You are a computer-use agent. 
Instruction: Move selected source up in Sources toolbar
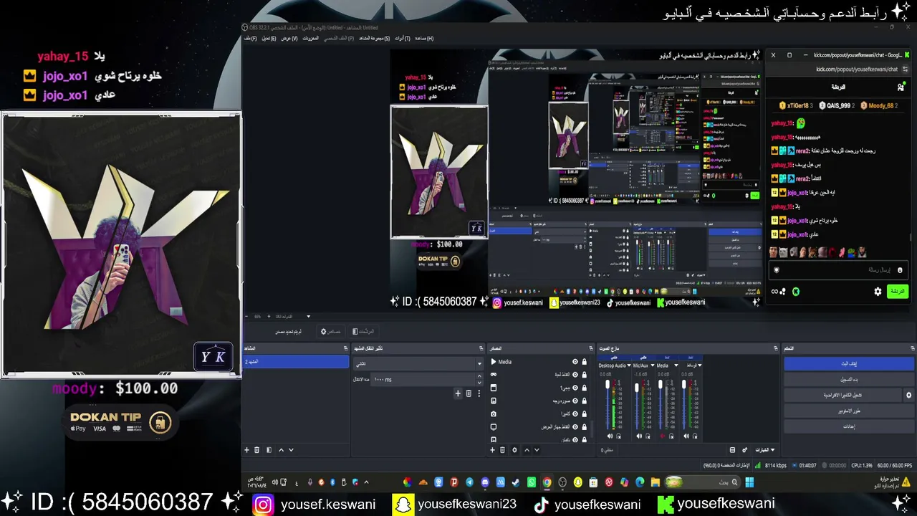[527, 450]
